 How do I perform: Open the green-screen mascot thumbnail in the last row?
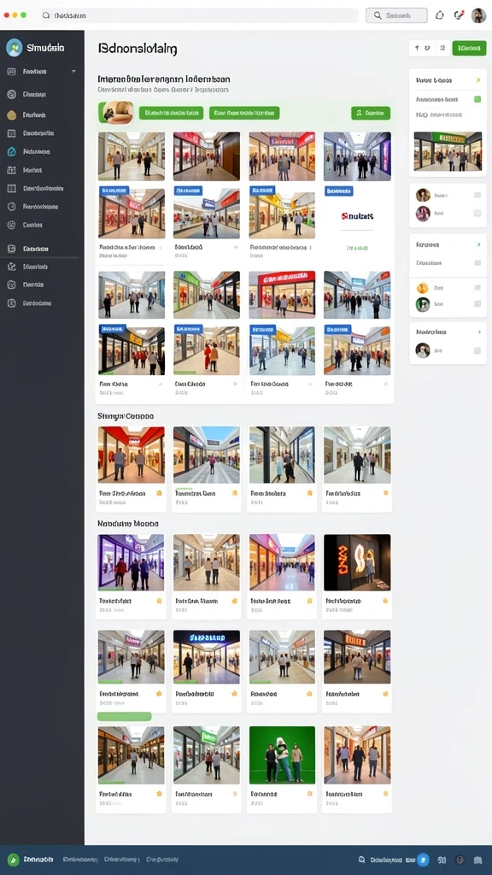pyautogui.click(x=282, y=755)
